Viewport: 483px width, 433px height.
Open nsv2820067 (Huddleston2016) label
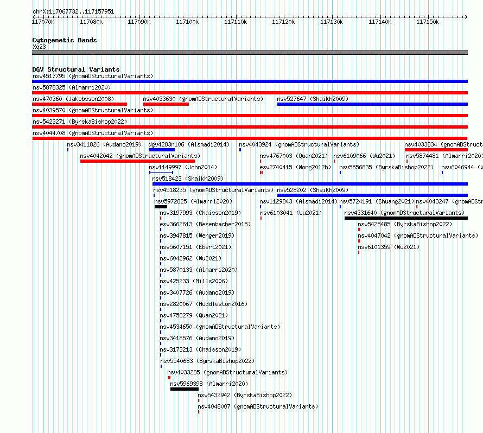(x=204, y=304)
